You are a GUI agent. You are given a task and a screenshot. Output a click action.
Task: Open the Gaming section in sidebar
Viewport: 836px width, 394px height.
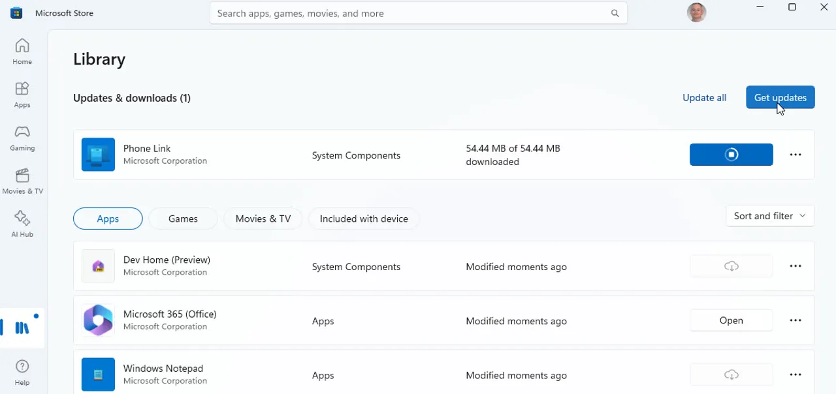pos(22,138)
